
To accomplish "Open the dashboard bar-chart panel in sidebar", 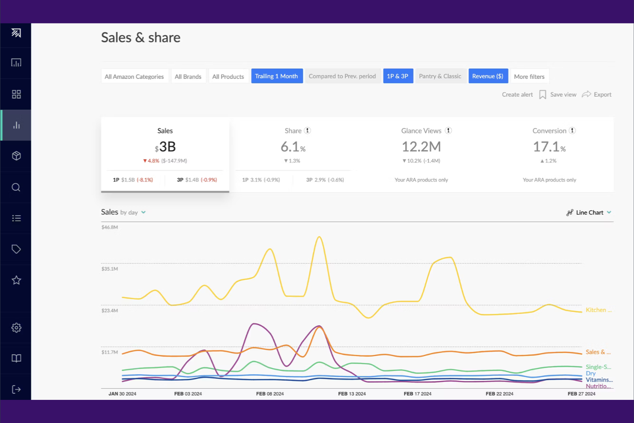I will (x=16, y=63).
